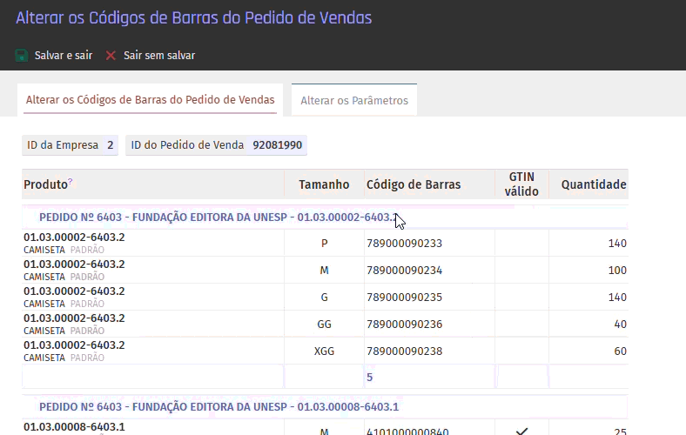Click the Quantidade column header
This screenshot has width=686, height=435.
pyautogui.click(x=593, y=184)
